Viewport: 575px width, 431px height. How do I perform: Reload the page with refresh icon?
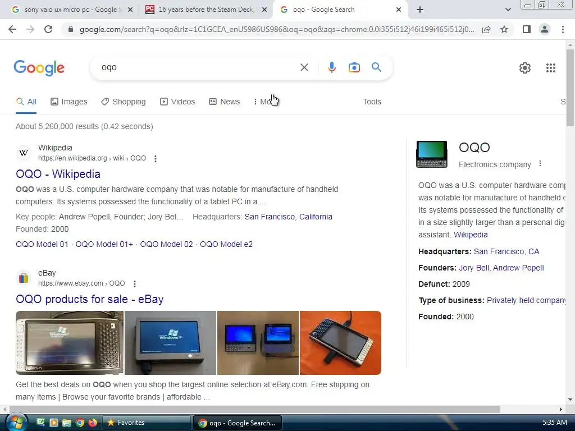click(48, 29)
